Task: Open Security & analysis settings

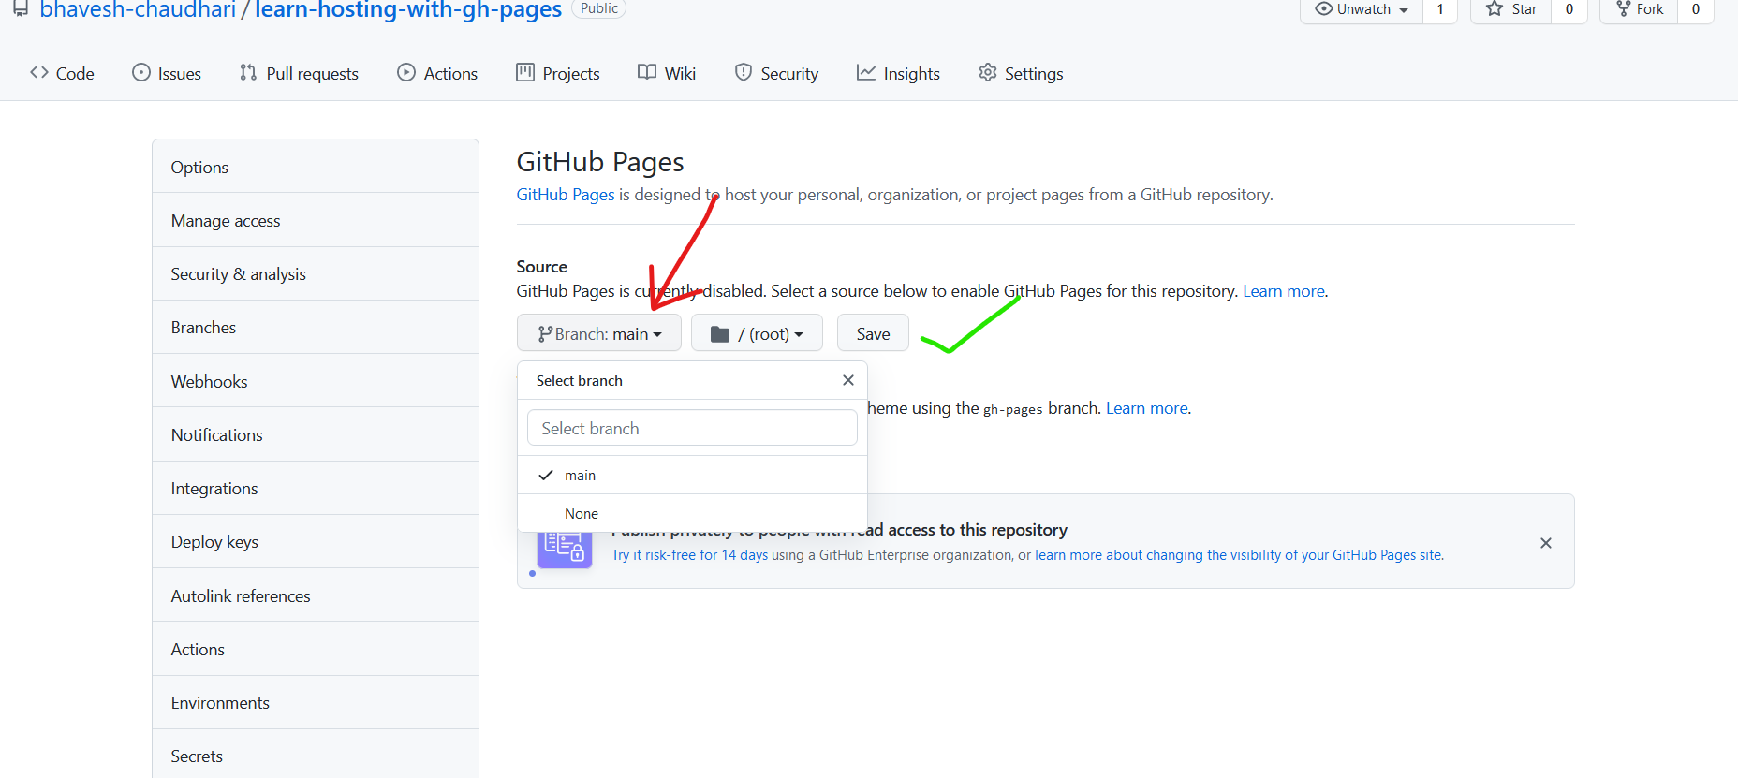Action: click(x=316, y=273)
